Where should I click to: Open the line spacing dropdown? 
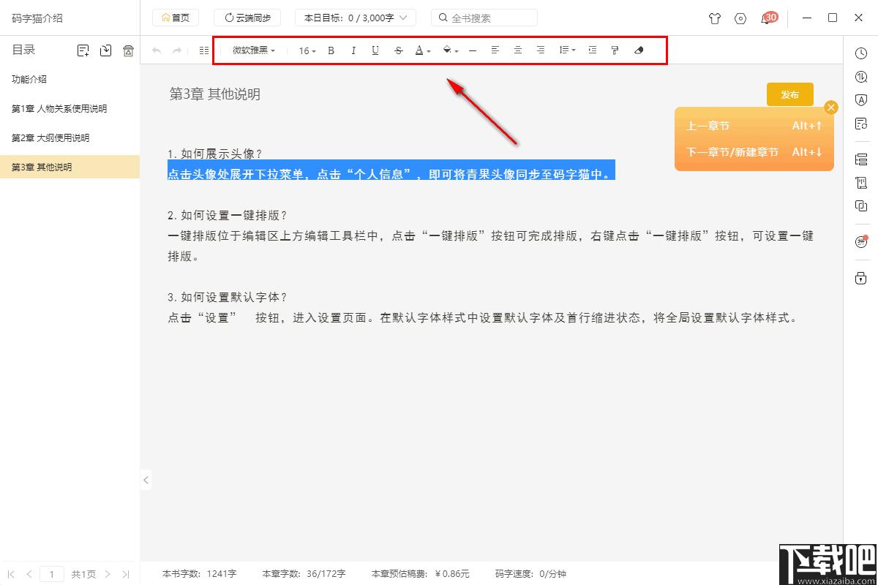tap(566, 50)
